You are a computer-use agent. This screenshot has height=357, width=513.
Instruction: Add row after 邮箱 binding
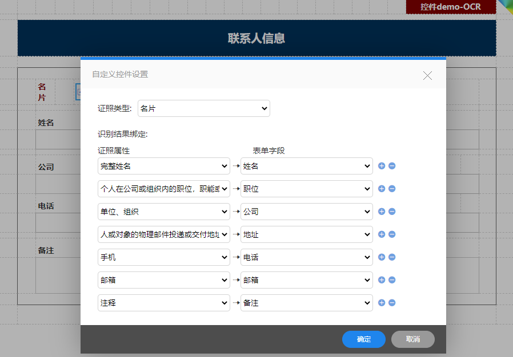pyautogui.click(x=382, y=280)
